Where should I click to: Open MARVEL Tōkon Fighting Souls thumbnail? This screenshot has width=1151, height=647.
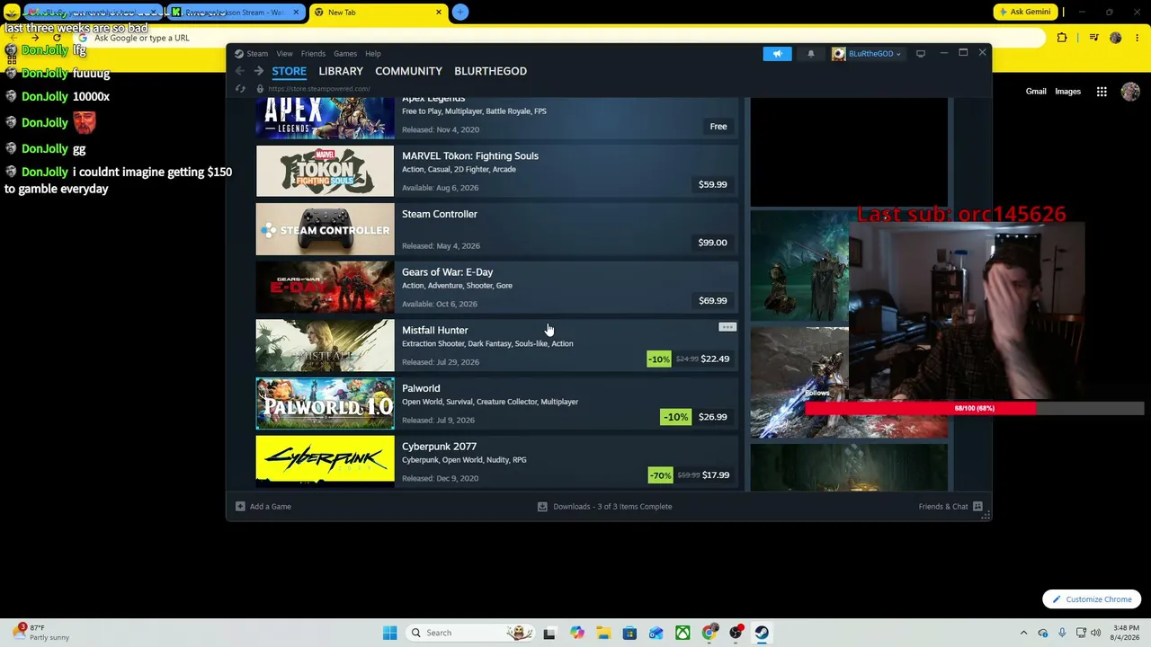coord(325,171)
